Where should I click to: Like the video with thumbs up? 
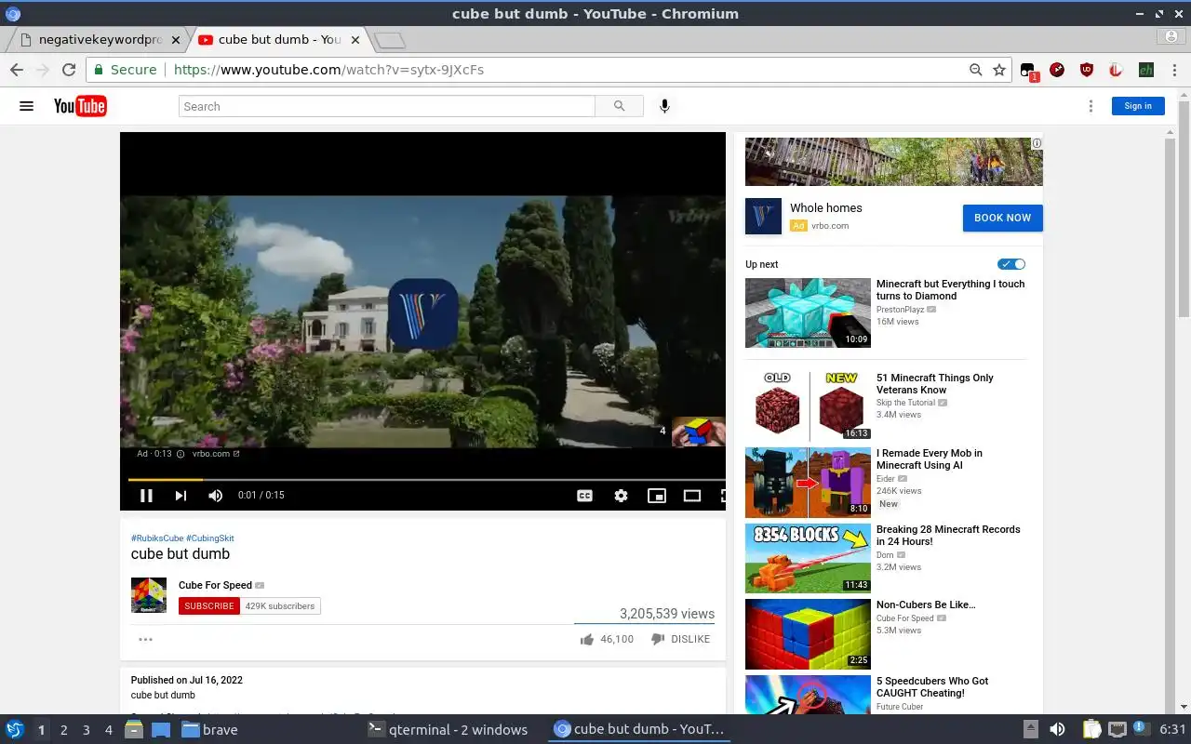click(607, 639)
